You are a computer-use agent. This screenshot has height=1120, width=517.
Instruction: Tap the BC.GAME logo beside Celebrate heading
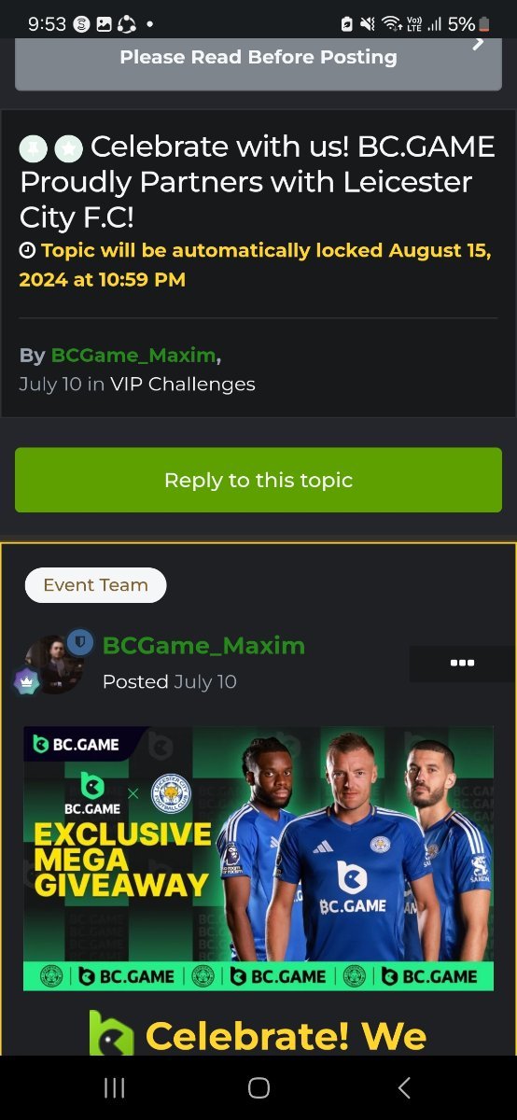[x=112, y=1034]
